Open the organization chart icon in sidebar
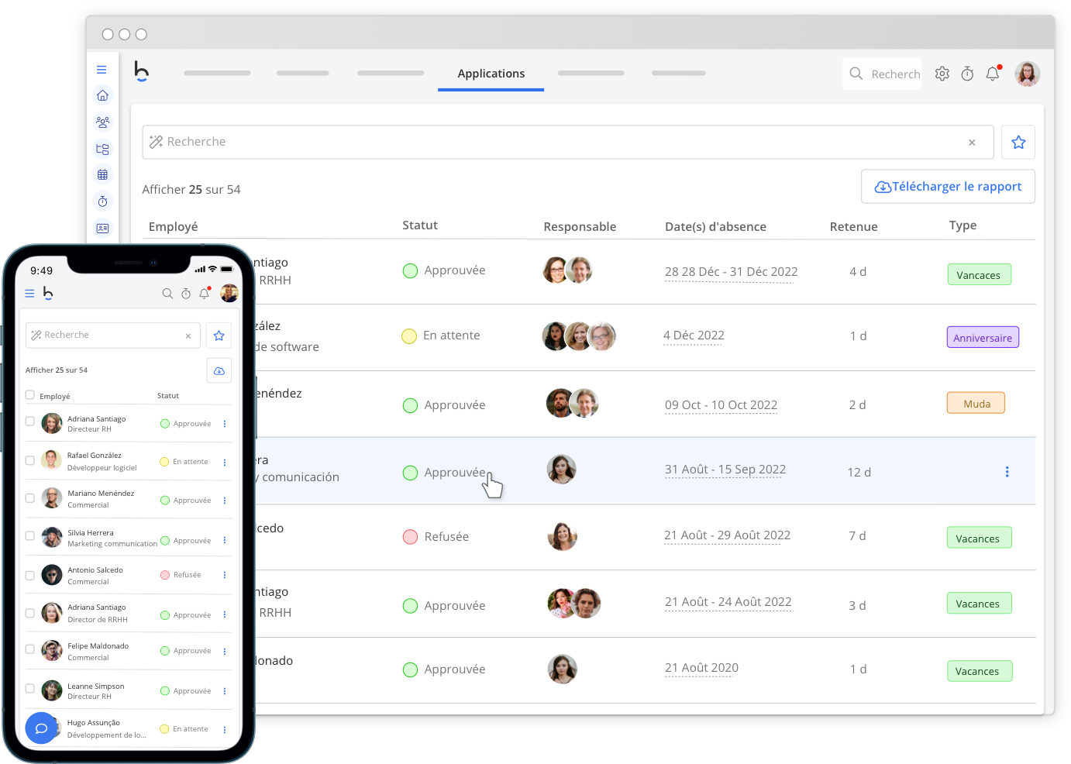Viewport: 1071px width, 764px height. click(x=102, y=149)
